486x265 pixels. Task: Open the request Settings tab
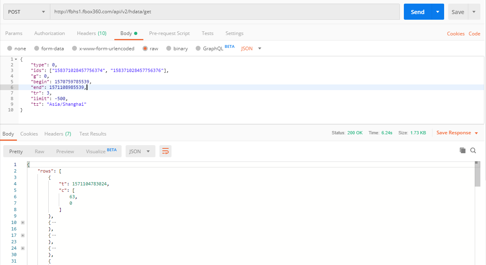pyautogui.click(x=234, y=33)
